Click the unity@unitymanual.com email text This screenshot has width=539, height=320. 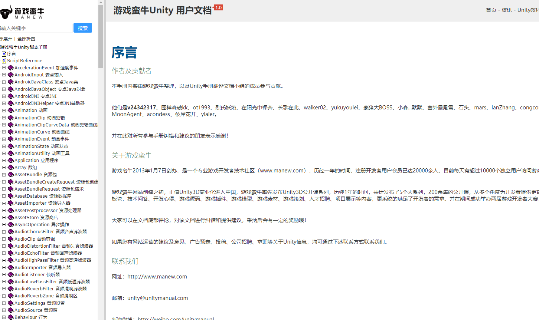(x=157, y=298)
